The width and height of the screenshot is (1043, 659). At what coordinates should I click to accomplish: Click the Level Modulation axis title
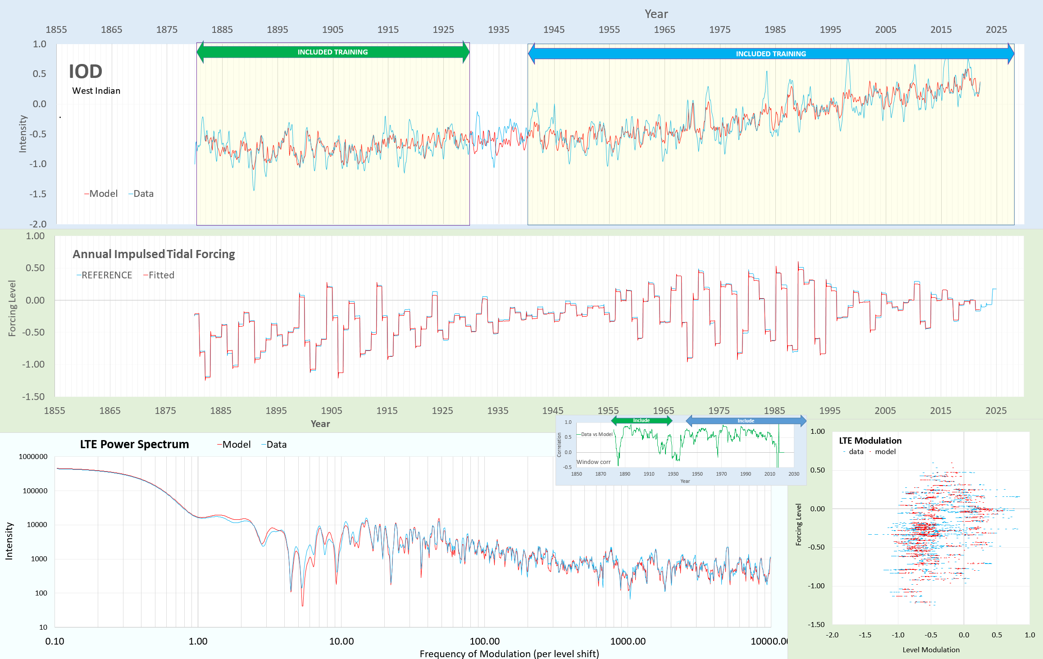pyautogui.click(x=931, y=650)
